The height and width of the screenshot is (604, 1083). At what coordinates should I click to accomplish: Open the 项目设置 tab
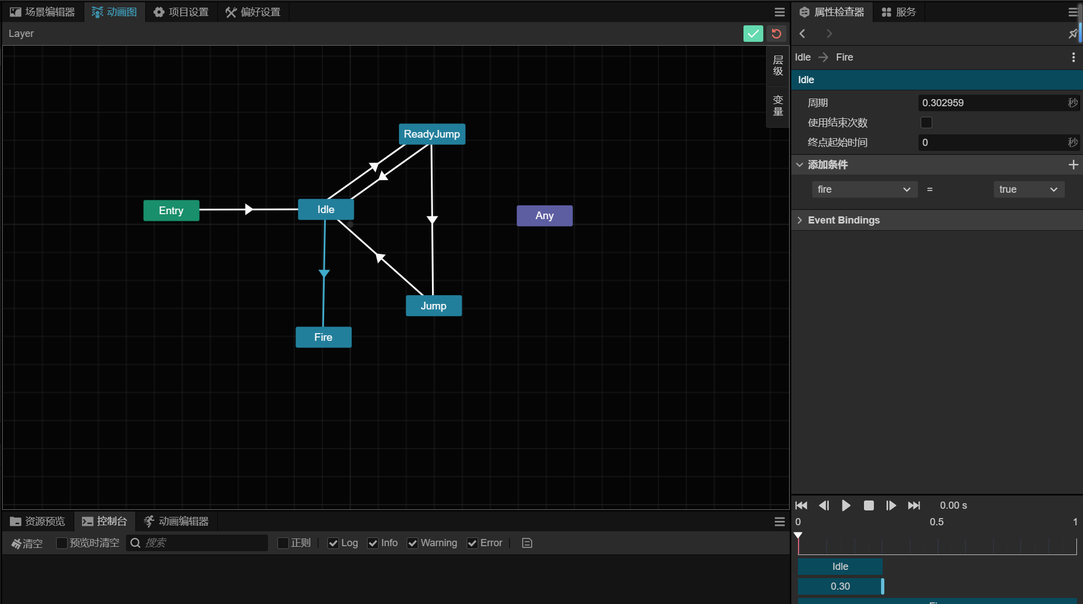(181, 12)
